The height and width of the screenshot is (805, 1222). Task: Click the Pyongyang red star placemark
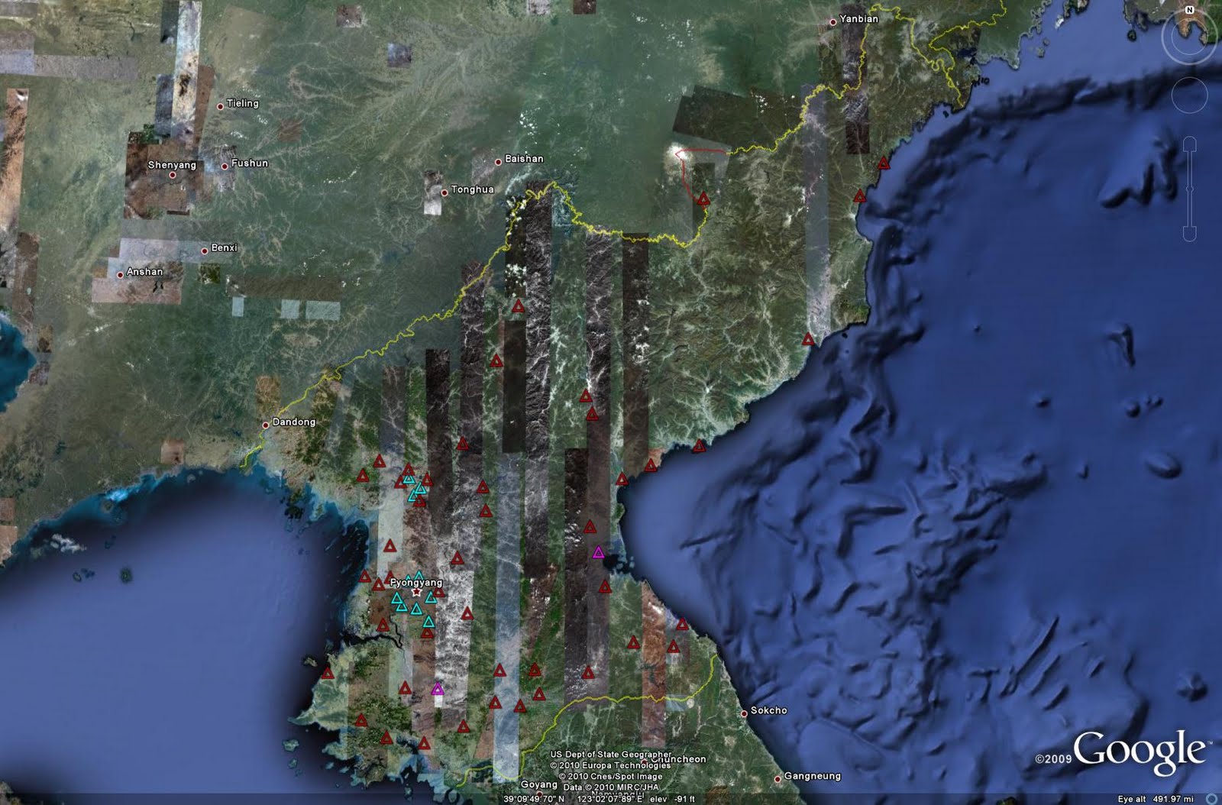tap(416, 592)
